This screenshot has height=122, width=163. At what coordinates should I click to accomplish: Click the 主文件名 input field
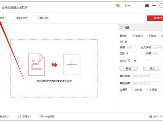[158, 47]
